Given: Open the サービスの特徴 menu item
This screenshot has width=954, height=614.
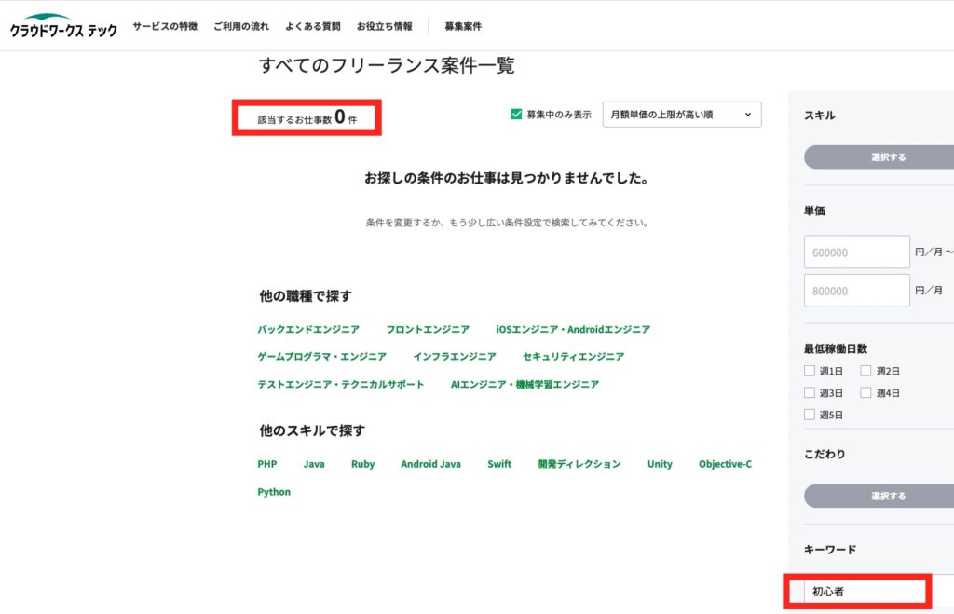Looking at the screenshot, I should tap(165, 26).
